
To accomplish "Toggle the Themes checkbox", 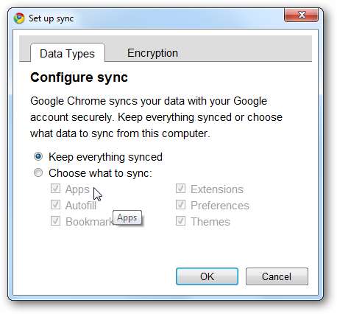I will coord(181,221).
